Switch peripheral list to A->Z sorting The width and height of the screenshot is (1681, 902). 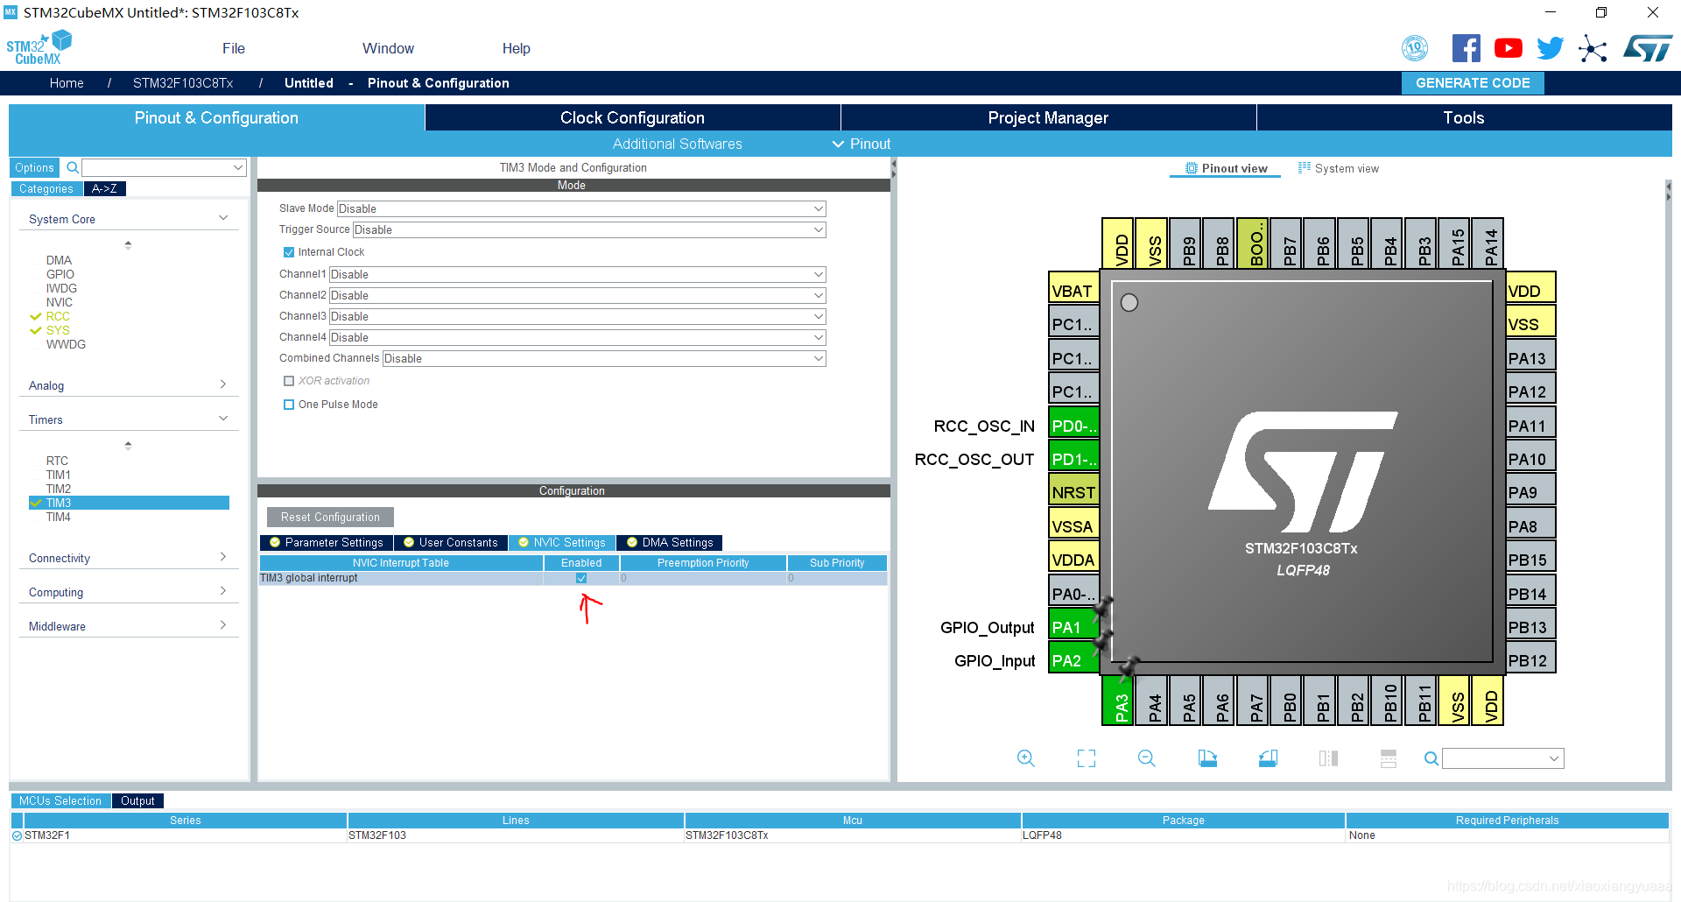[105, 188]
